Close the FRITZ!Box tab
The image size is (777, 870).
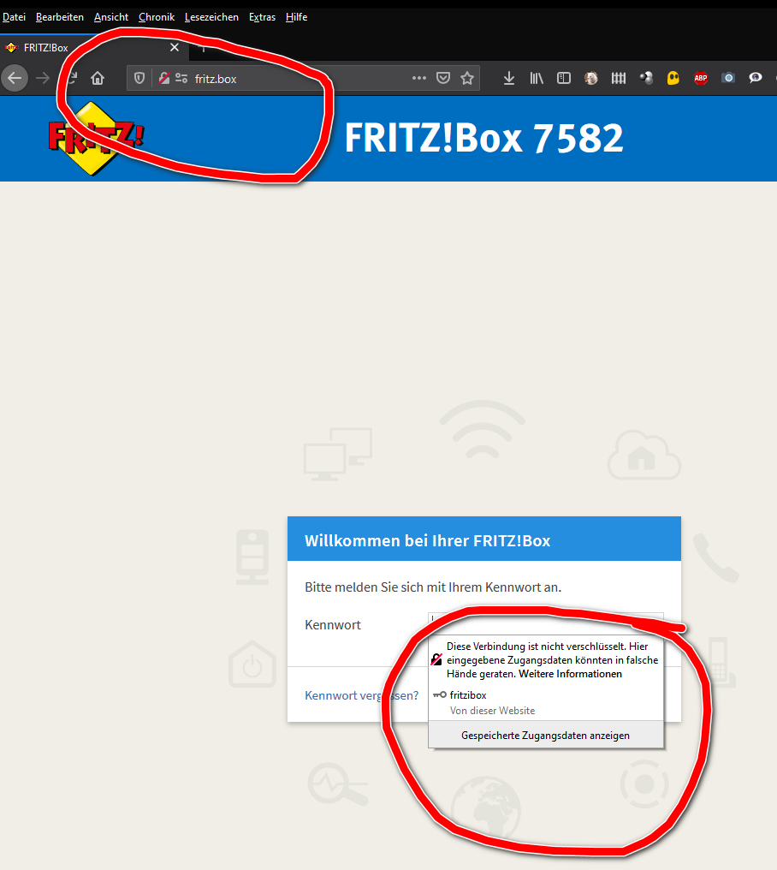(x=175, y=47)
